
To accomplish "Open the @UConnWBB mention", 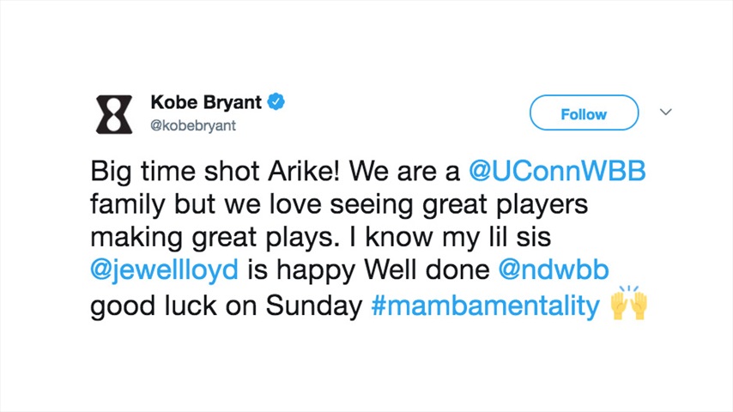I will tap(557, 171).
